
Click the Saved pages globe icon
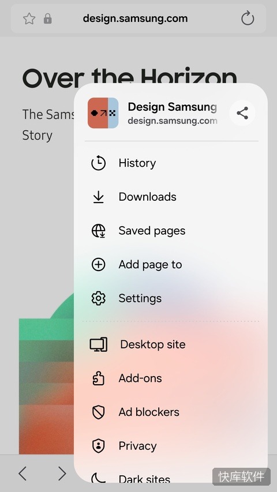(x=98, y=231)
